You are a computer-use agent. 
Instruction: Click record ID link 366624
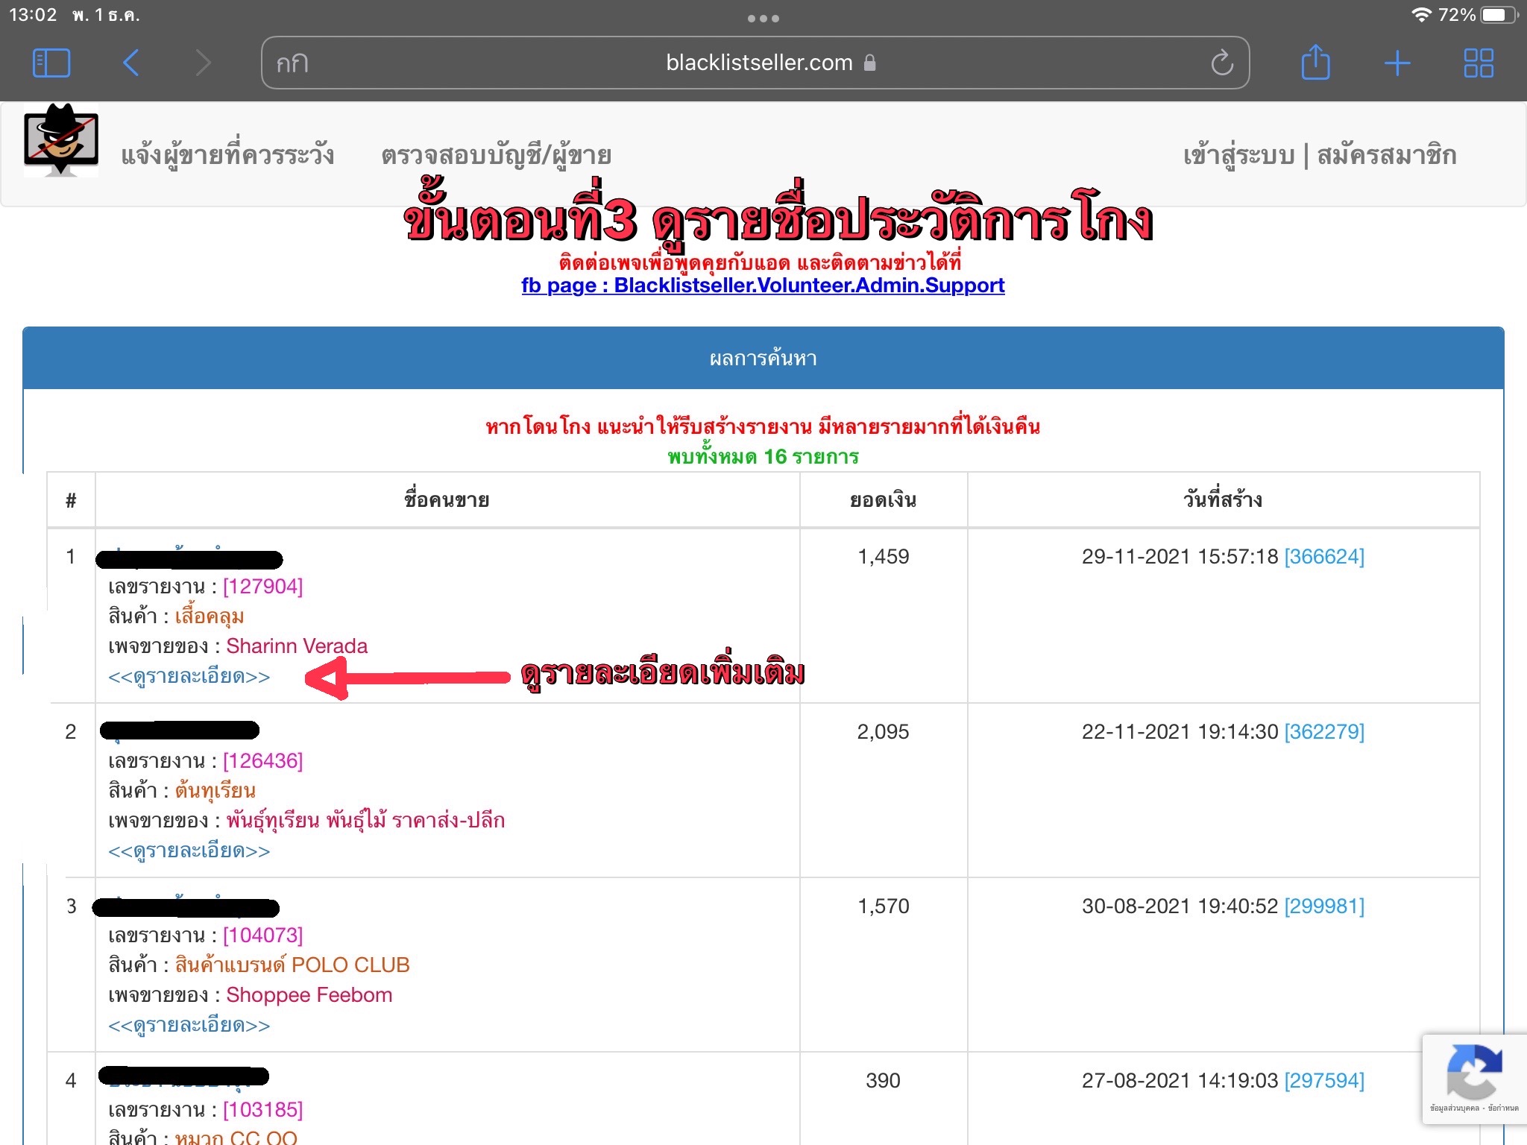click(x=1323, y=557)
